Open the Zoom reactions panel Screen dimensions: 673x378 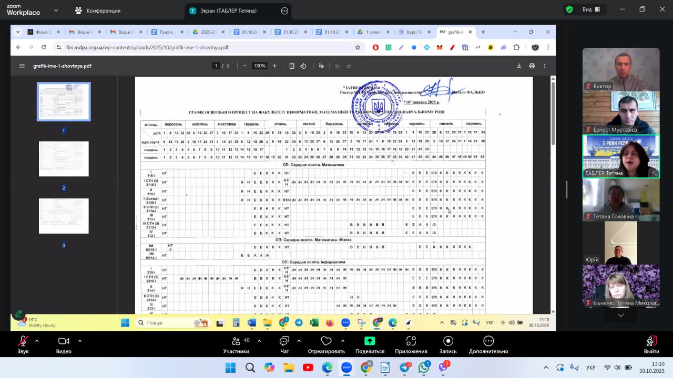point(326,344)
